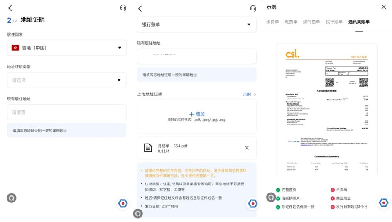Open support via headset icon above 银行账单 dropdown
This screenshot has height=222, width=392.
click(253, 8)
